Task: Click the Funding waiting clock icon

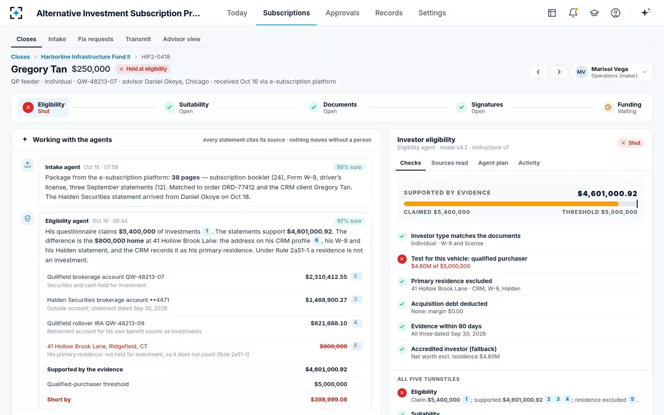Action: (x=608, y=107)
